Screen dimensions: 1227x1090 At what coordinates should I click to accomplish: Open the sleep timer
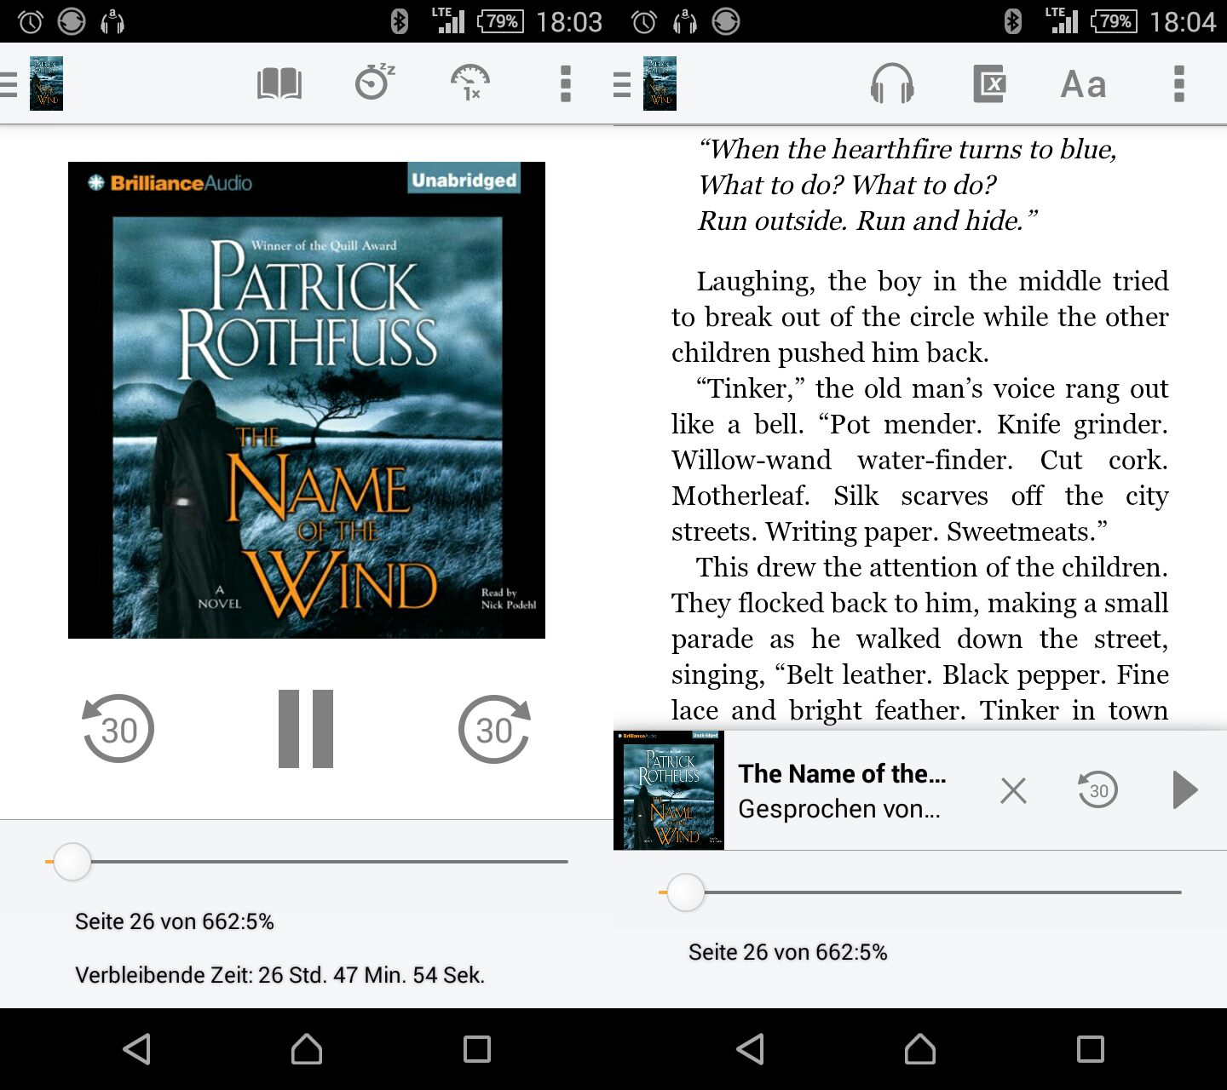pyautogui.click(x=374, y=83)
